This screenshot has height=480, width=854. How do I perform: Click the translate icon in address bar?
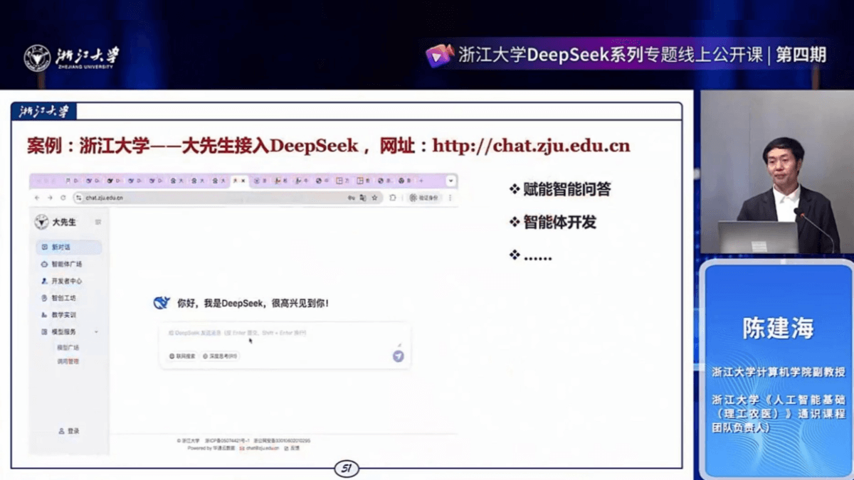pos(362,198)
